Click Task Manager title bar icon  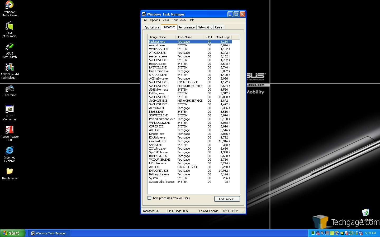[144, 14]
